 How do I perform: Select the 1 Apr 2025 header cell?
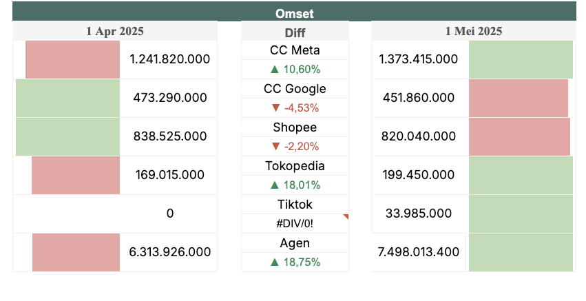(115, 31)
